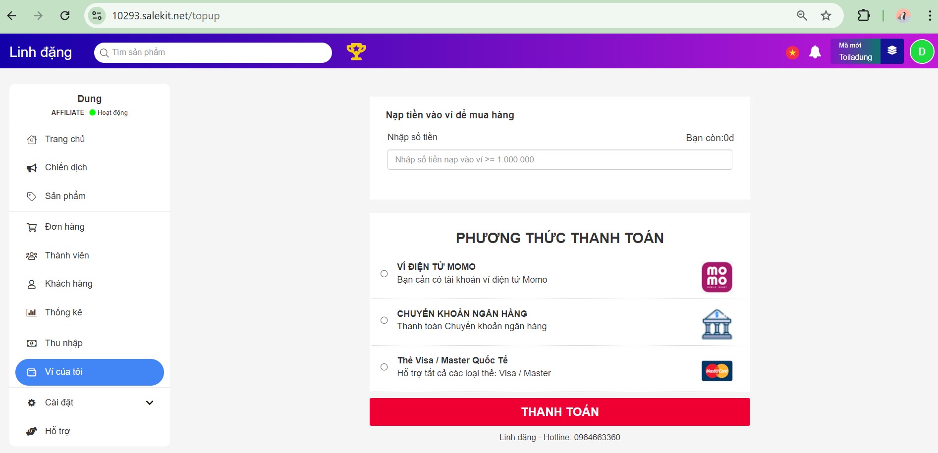Open the Đơn hàng menu item

65,227
